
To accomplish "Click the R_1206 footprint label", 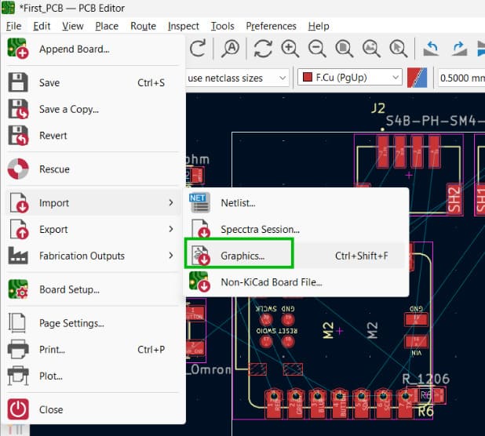I will coord(425,379).
